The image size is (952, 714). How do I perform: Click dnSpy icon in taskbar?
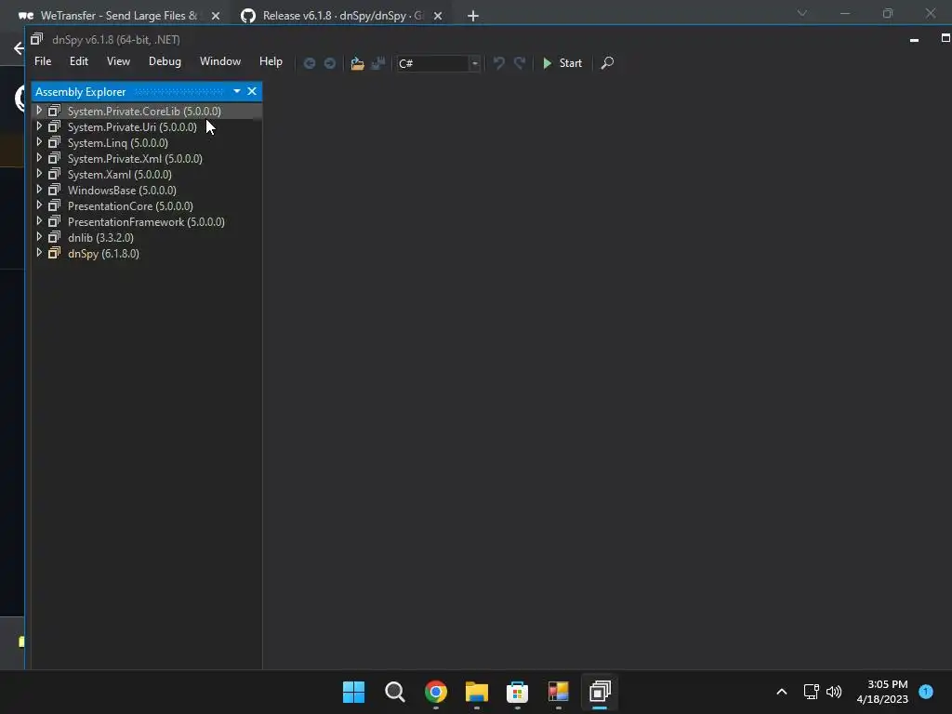tap(600, 692)
